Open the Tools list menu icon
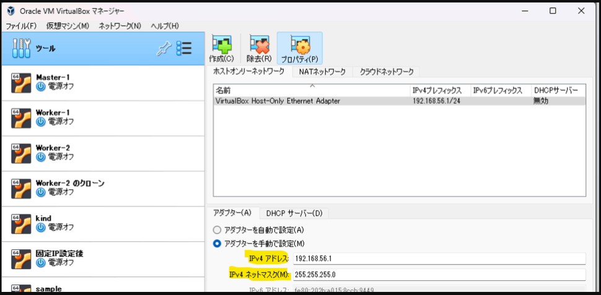 tap(184, 48)
